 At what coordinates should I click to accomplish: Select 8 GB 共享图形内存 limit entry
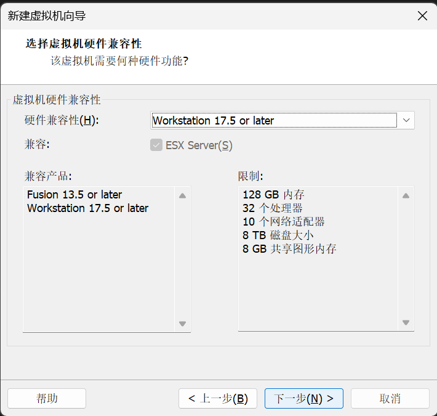tap(289, 249)
